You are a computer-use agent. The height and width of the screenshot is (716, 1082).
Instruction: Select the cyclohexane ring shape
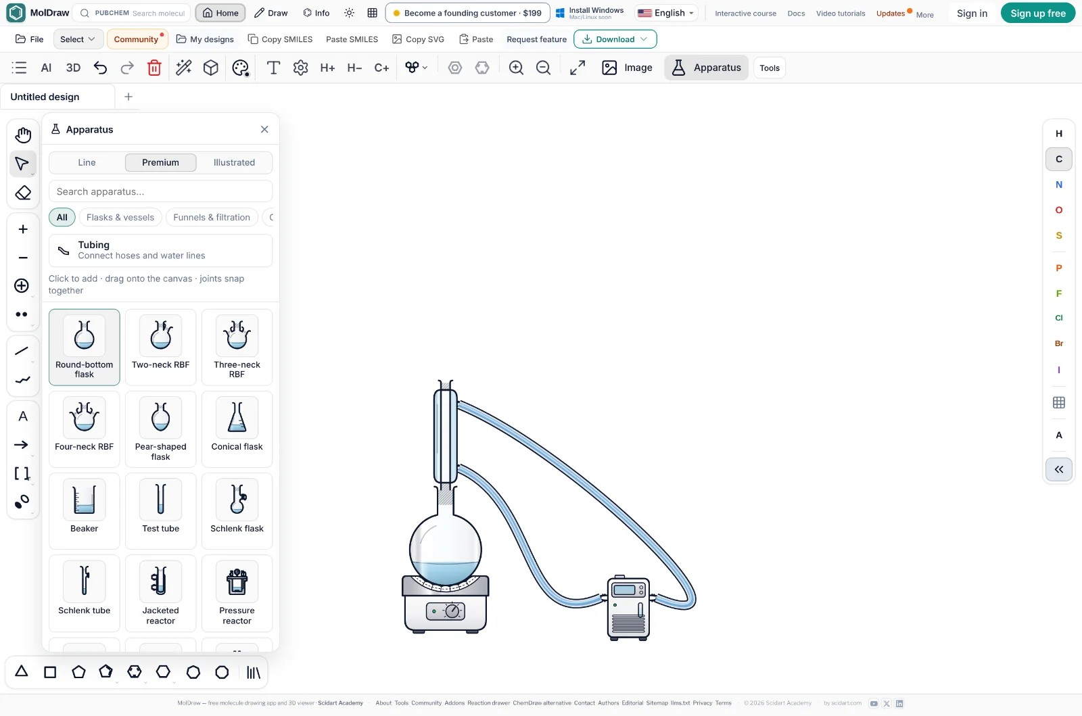click(163, 672)
